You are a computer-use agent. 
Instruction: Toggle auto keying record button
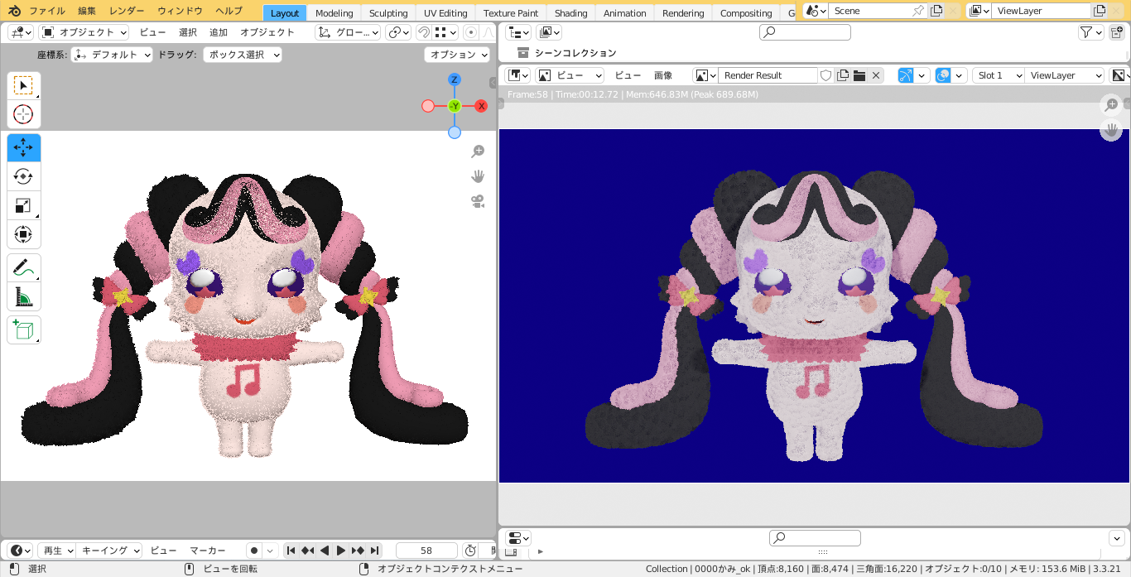click(x=253, y=551)
